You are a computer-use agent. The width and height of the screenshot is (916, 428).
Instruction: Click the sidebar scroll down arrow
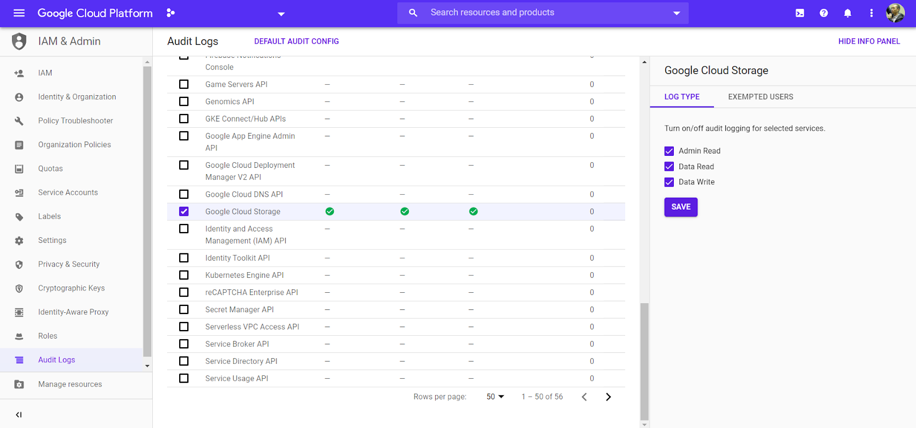(147, 366)
